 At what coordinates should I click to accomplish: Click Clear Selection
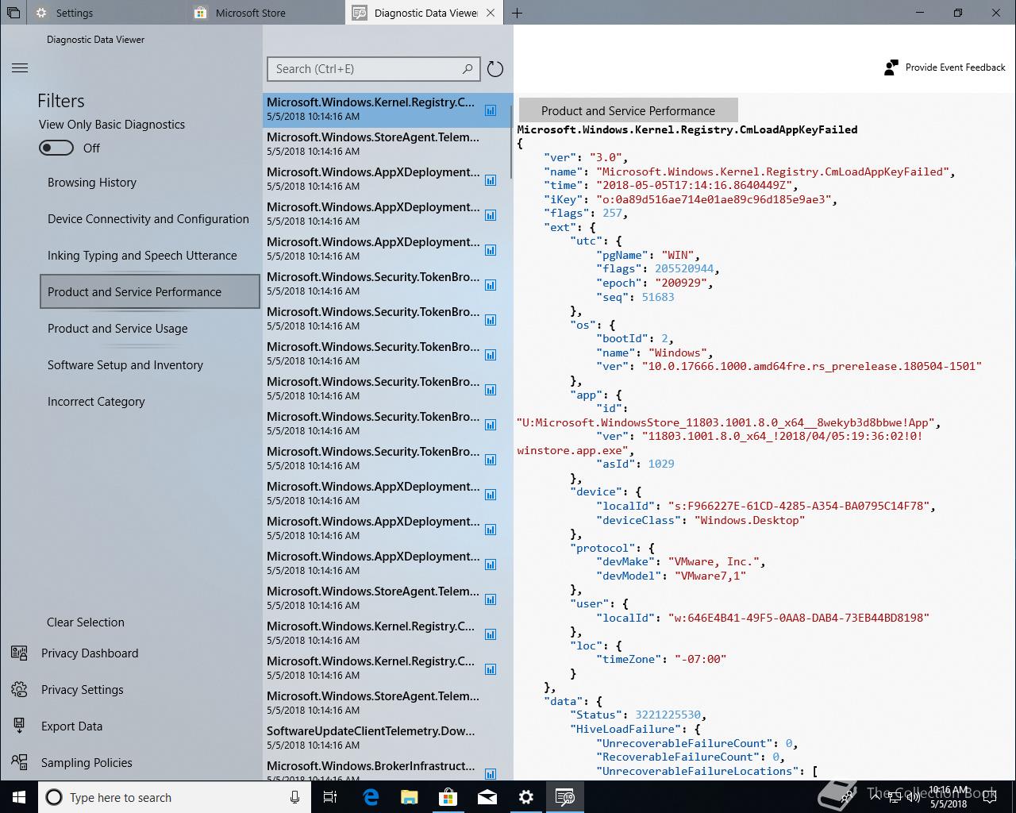[86, 622]
